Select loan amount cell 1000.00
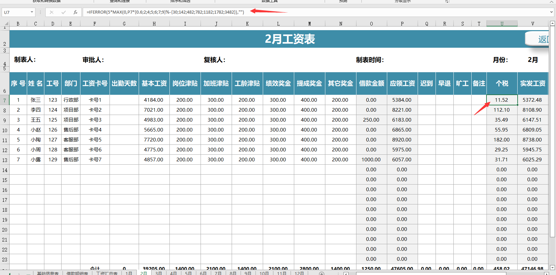The image size is (556, 275). pyautogui.click(x=371, y=160)
